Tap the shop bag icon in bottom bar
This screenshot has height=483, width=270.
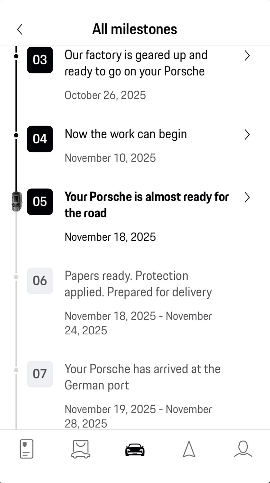coord(81,449)
